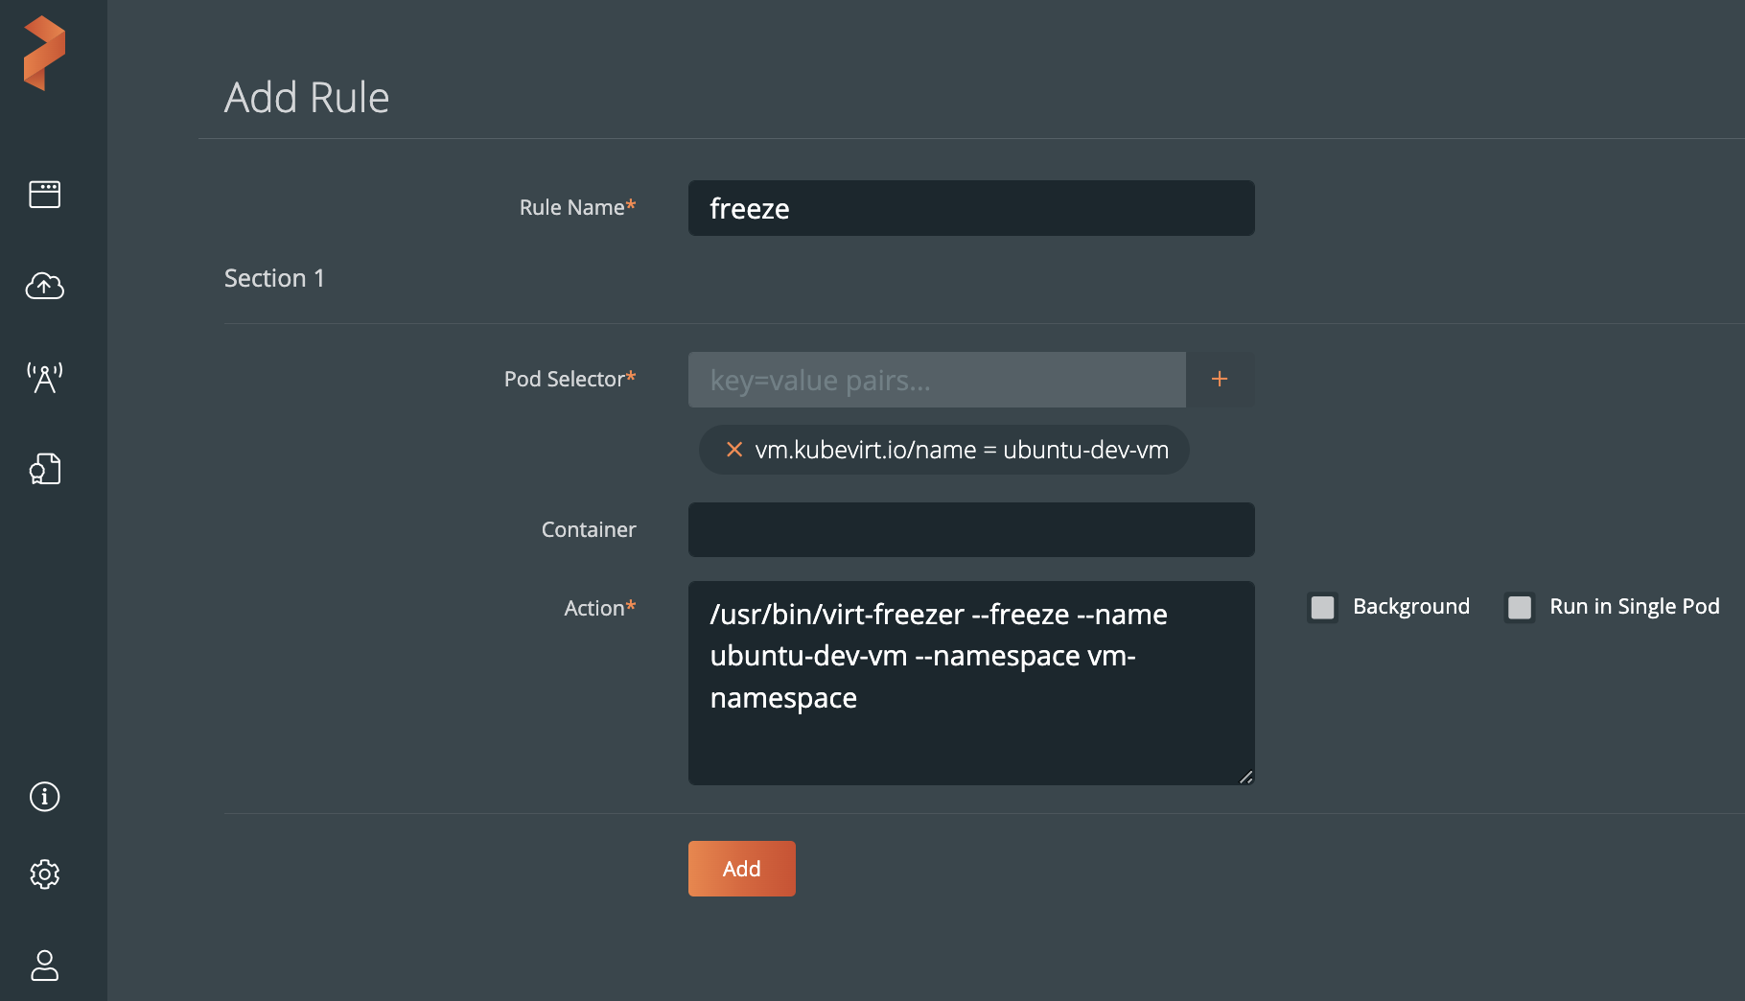Image resolution: width=1745 pixels, height=1001 pixels.
Task: Open the applications window icon in sidebar
Action: 44,195
